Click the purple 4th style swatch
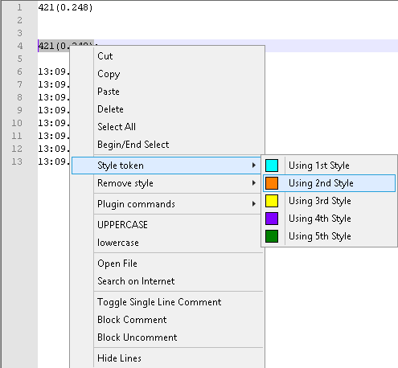398x368 pixels. (x=272, y=219)
